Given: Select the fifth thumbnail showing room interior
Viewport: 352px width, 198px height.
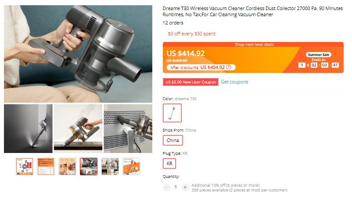Looking at the screenshot, I should tap(110, 167).
